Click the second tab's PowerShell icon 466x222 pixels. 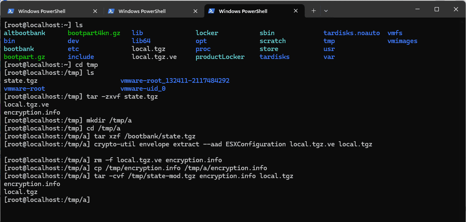[x=111, y=11]
